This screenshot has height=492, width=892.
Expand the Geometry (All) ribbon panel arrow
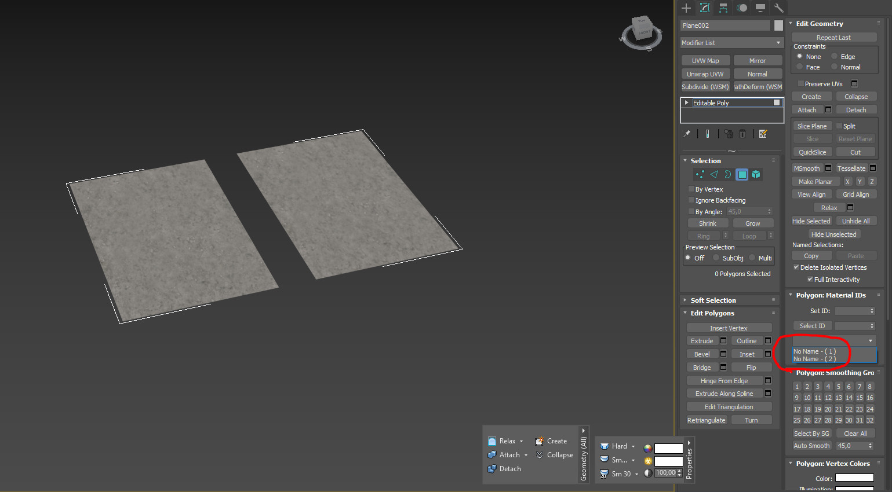[584, 431]
